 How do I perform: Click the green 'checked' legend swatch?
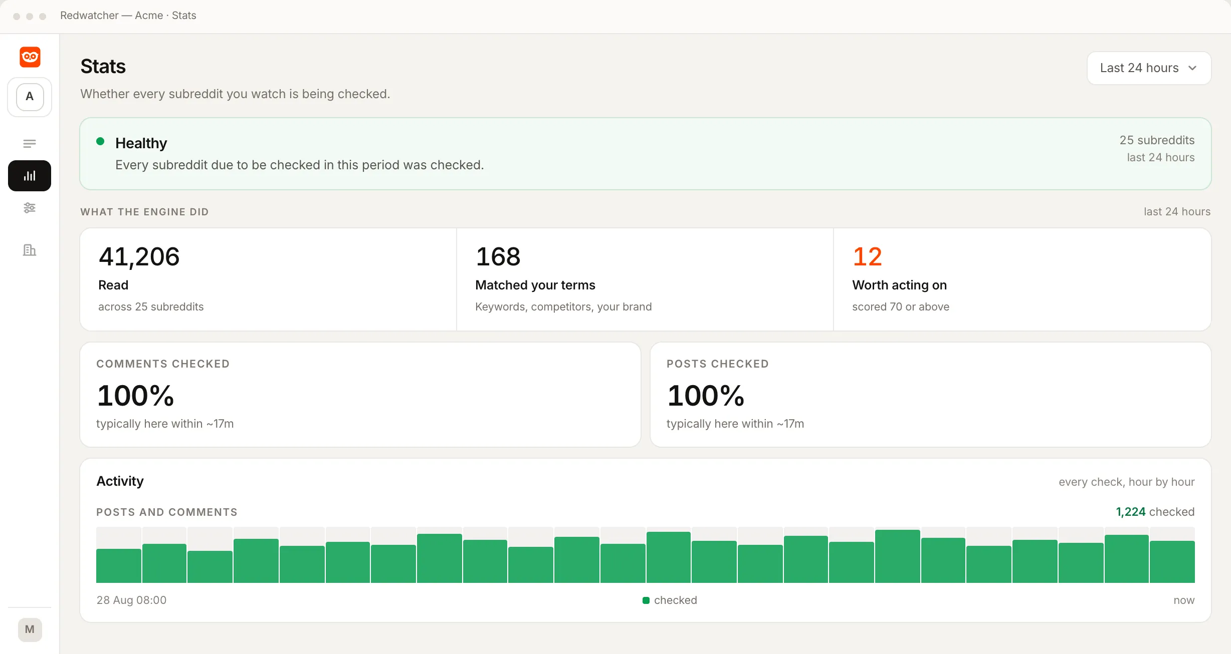point(646,600)
